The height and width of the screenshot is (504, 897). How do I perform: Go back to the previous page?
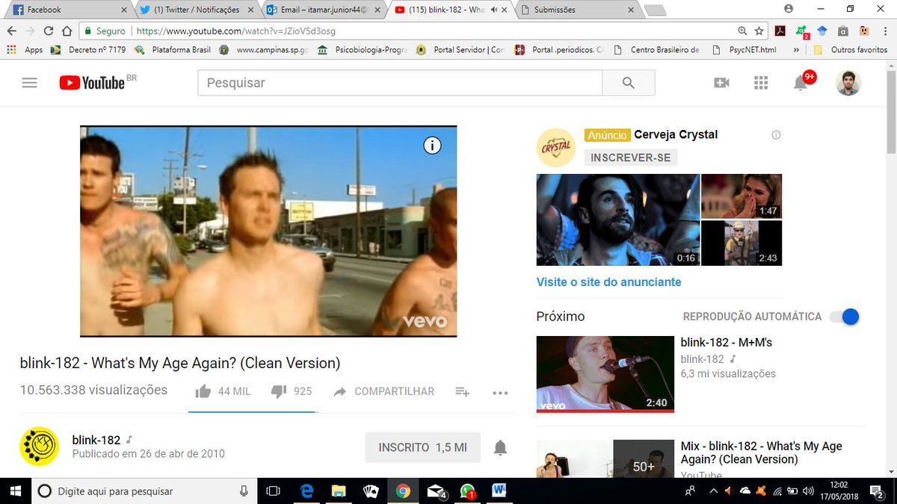[11, 31]
